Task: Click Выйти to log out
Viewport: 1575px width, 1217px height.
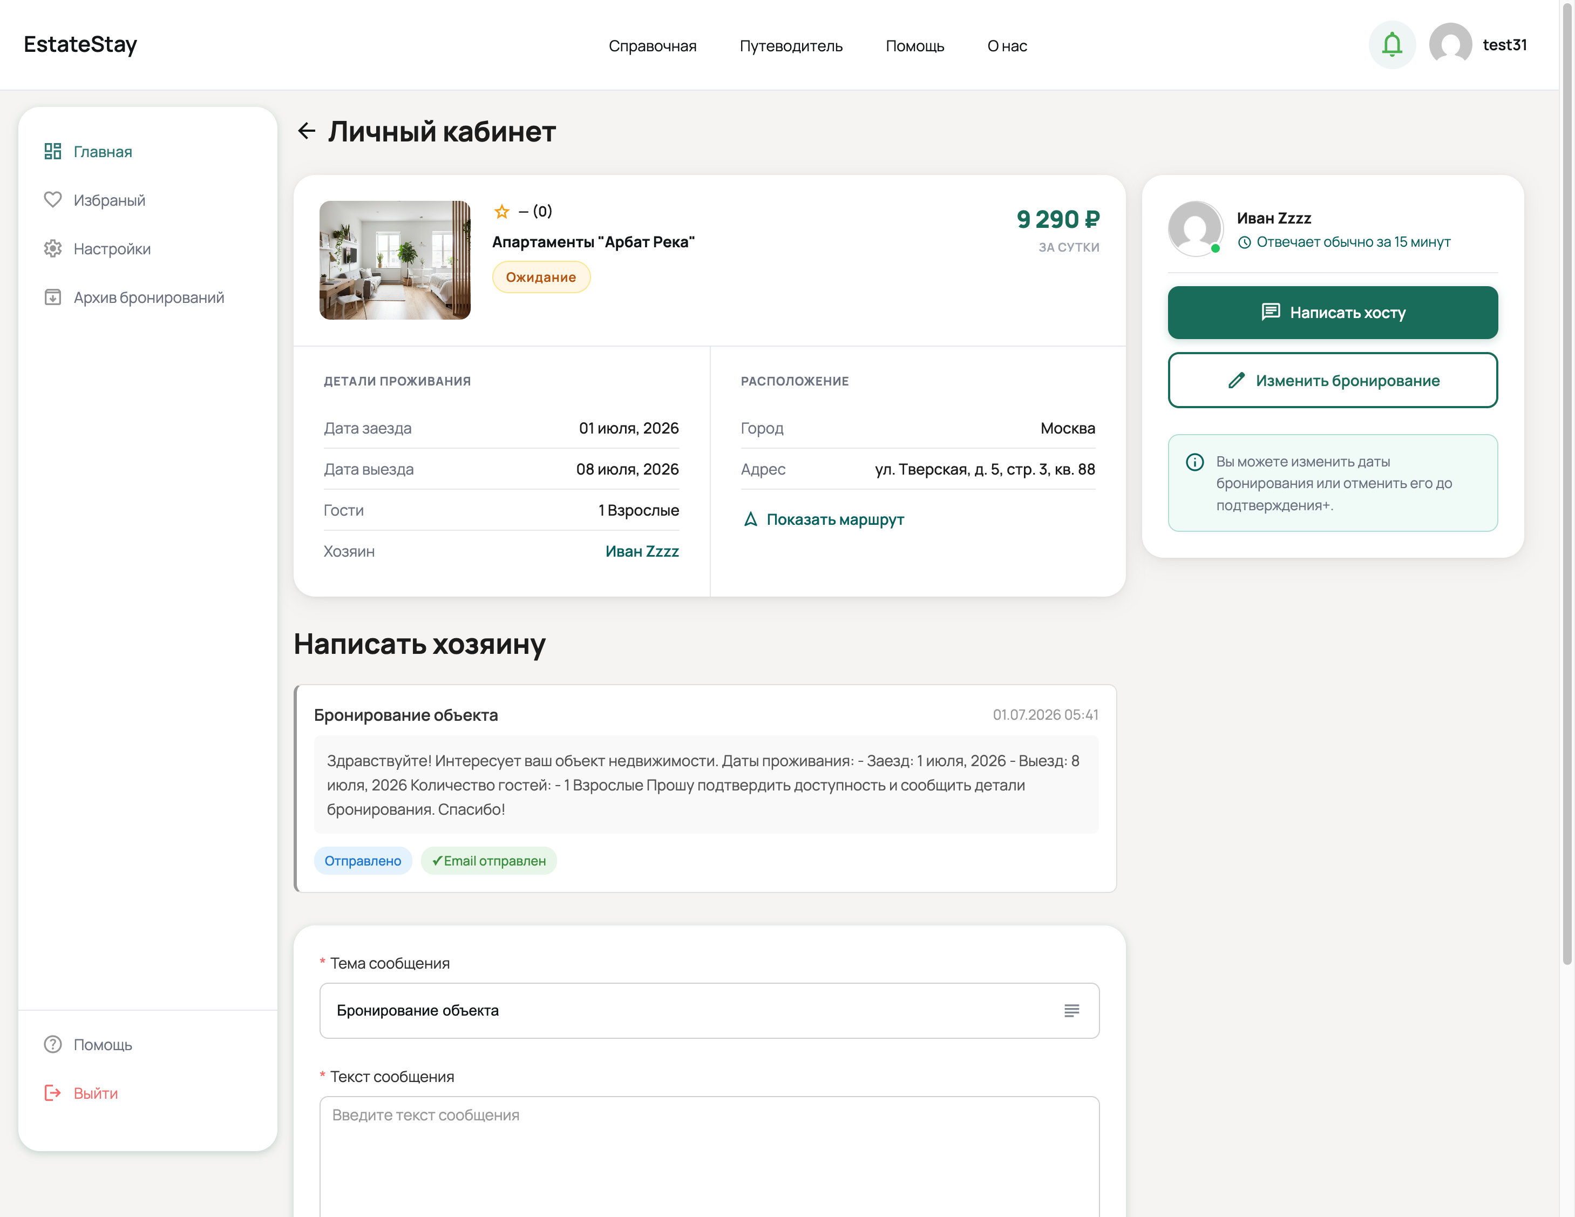Action: click(96, 1093)
